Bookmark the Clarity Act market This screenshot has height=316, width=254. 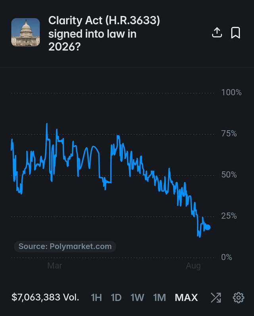coord(235,33)
